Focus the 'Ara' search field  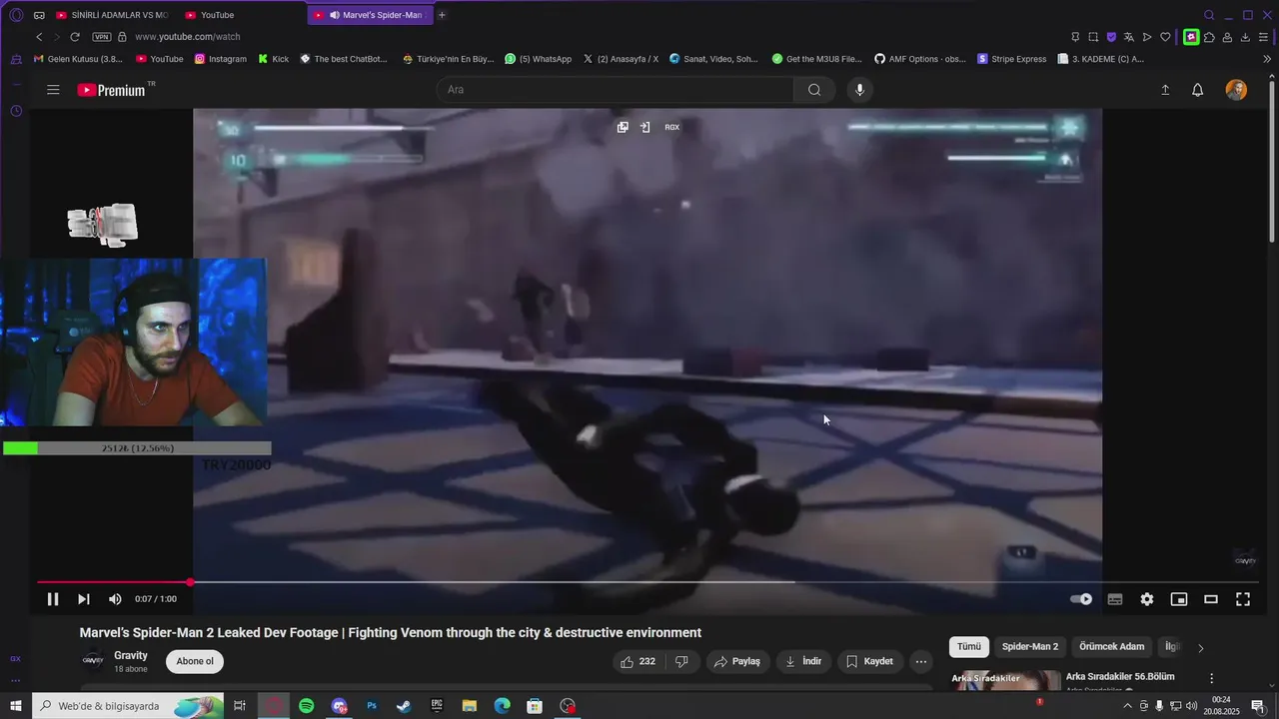click(615, 90)
